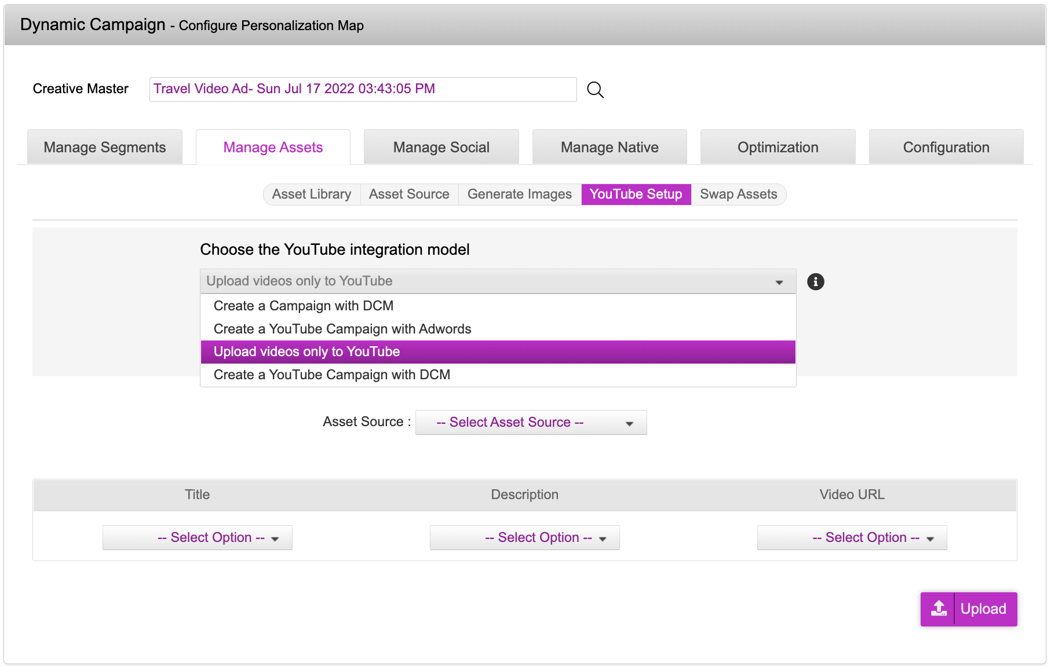The width and height of the screenshot is (1051, 667).
Task: Choose Create a Campaign with DCM
Action: pyautogui.click(x=304, y=306)
